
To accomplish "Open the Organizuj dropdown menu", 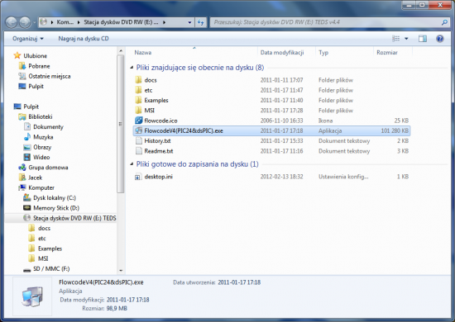I will [28, 39].
